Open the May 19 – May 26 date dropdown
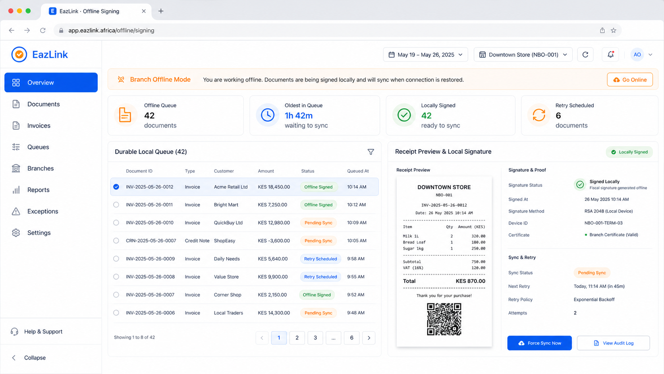The image size is (664, 374). [425, 54]
